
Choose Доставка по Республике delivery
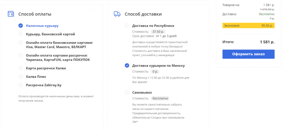coord(127,26)
